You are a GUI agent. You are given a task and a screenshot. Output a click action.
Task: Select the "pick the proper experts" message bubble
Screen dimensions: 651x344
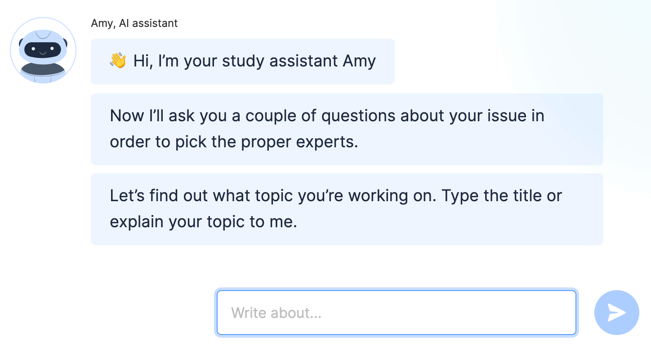pos(347,129)
